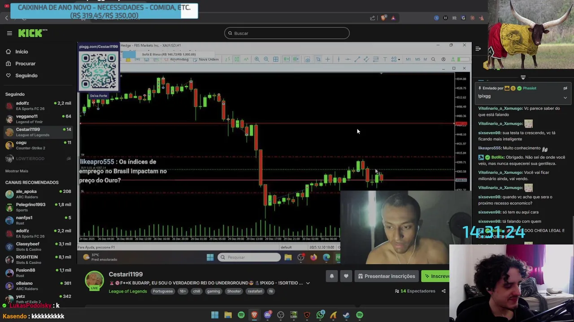
Task: Click the green Inscrever button
Action: click(x=435, y=276)
